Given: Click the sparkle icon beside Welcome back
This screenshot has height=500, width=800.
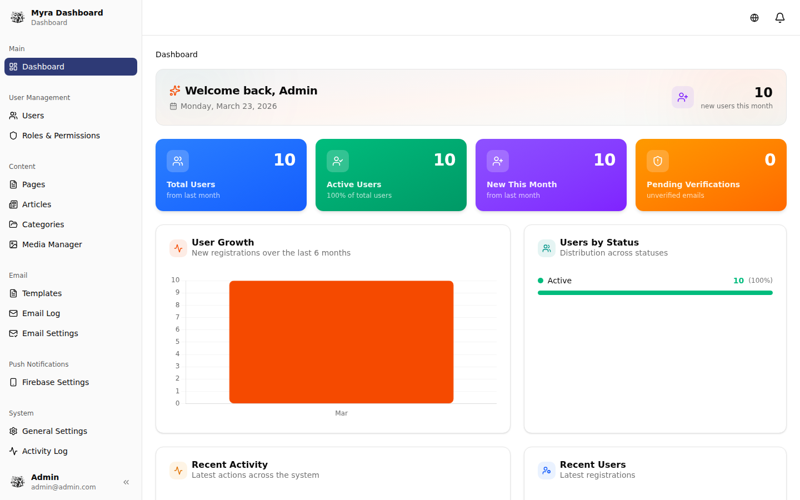Looking at the screenshot, I should (x=175, y=91).
